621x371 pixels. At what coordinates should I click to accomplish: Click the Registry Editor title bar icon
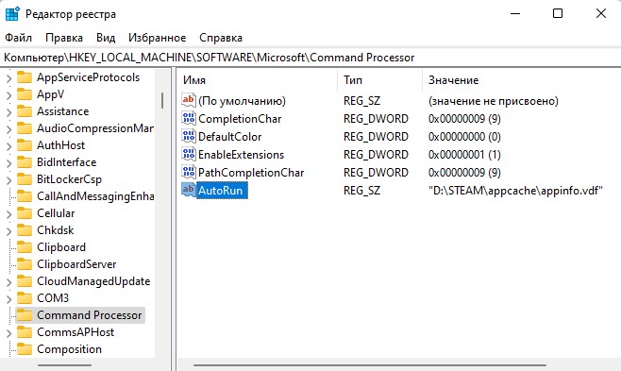(12, 14)
